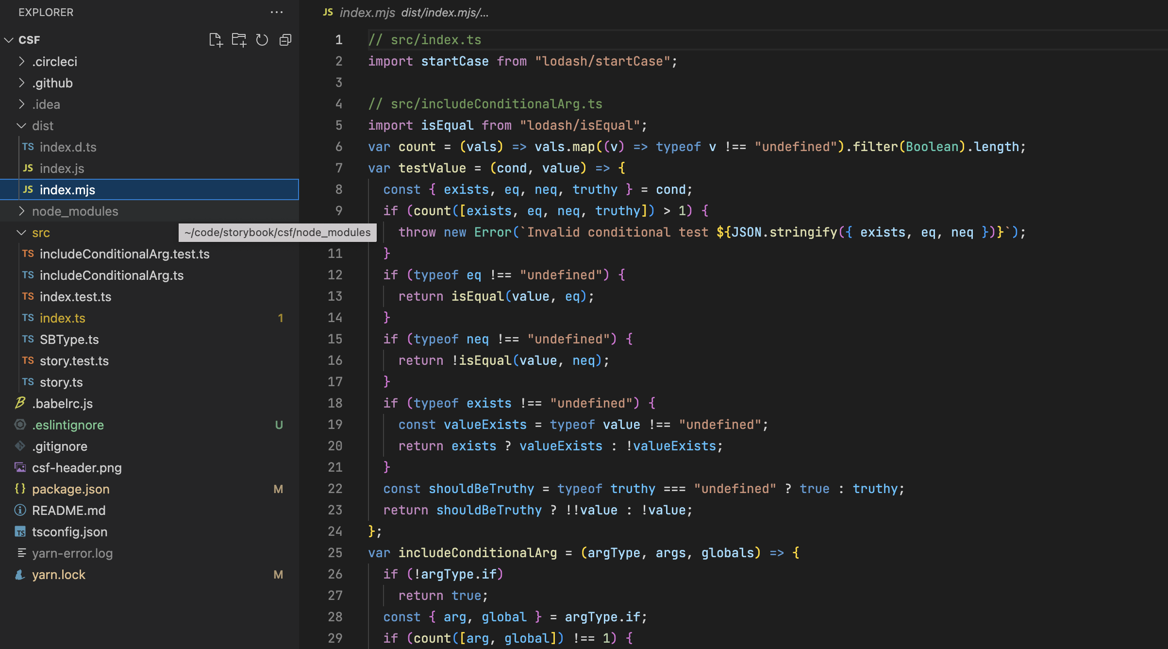Click the JS icon next to index.mjs tab
Screen dimensions: 1168x649
point(328,12)
